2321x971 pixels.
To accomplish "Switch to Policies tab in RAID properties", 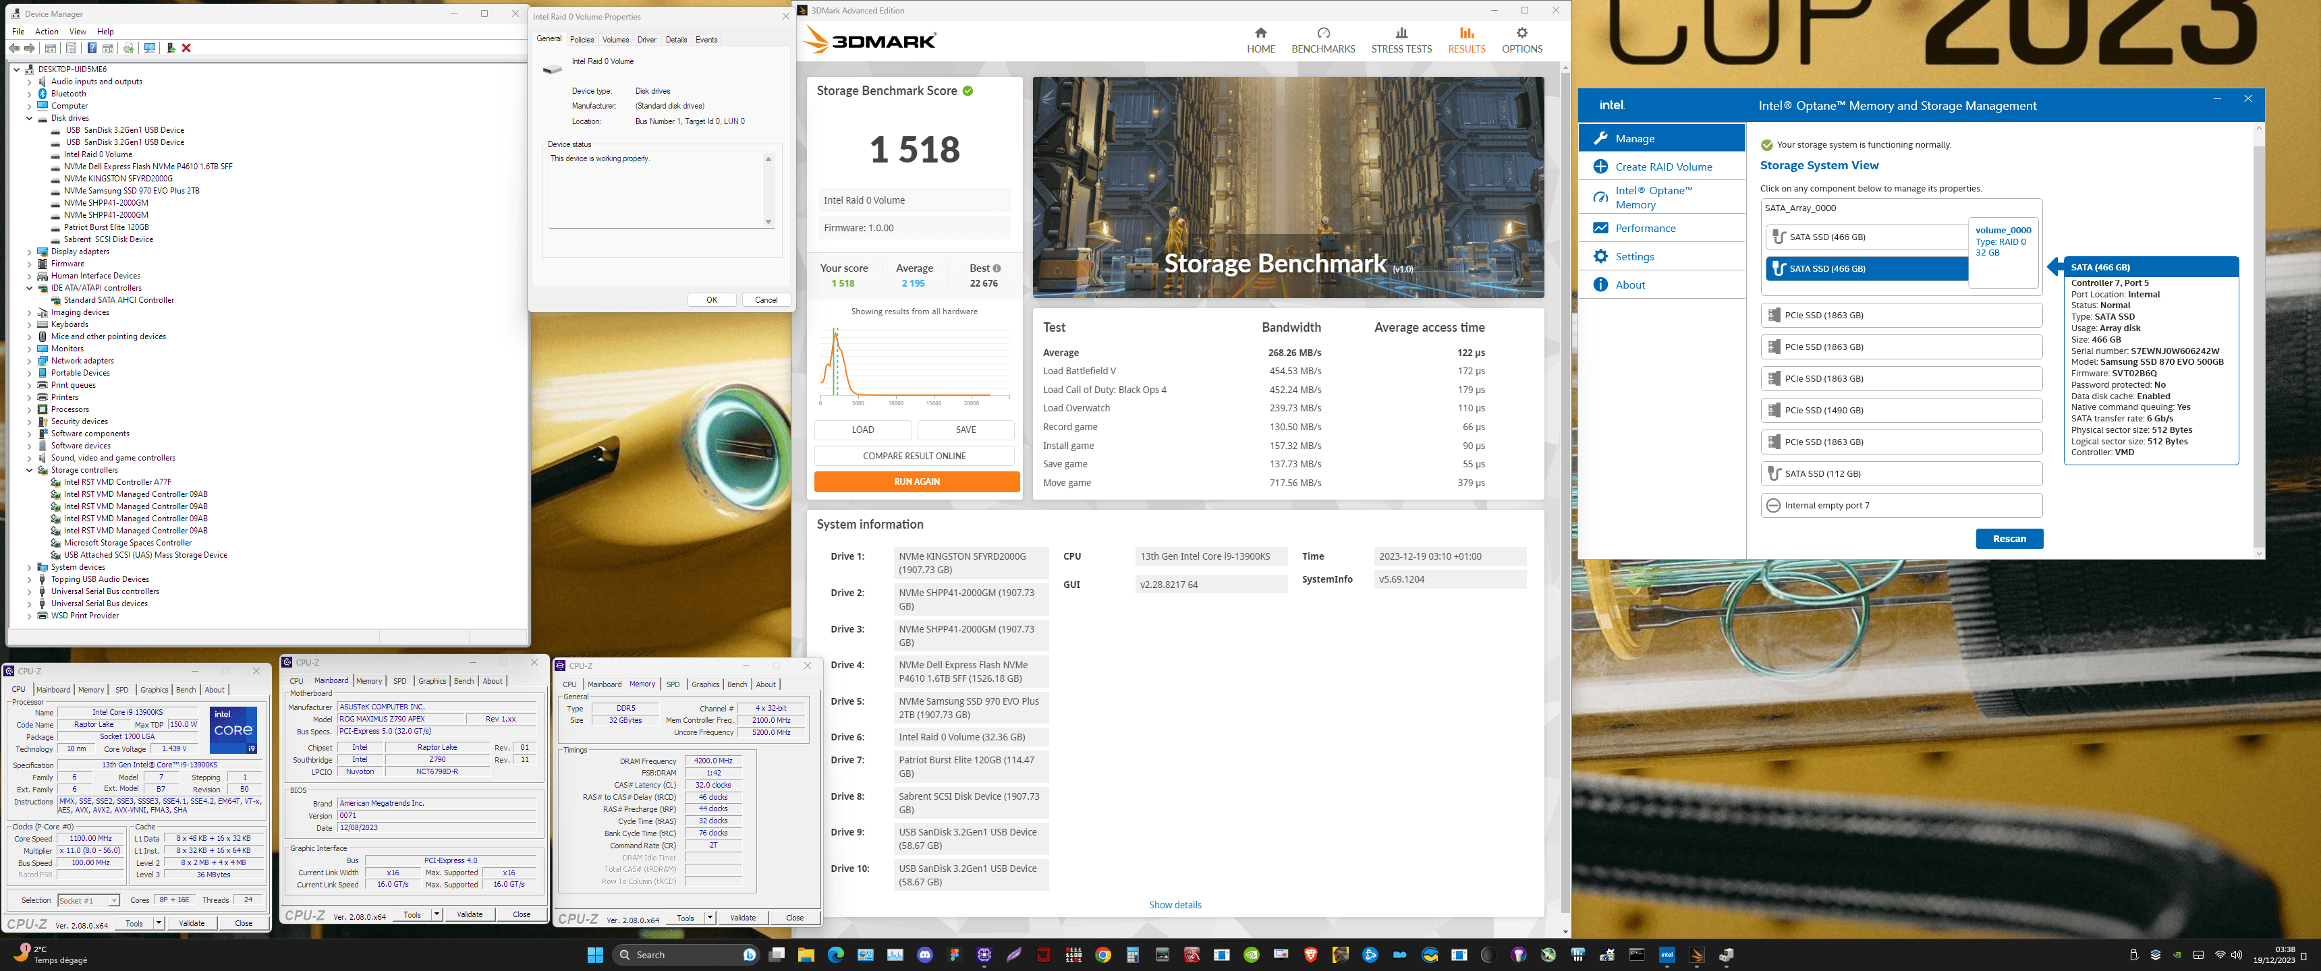I will coord(582,40).
